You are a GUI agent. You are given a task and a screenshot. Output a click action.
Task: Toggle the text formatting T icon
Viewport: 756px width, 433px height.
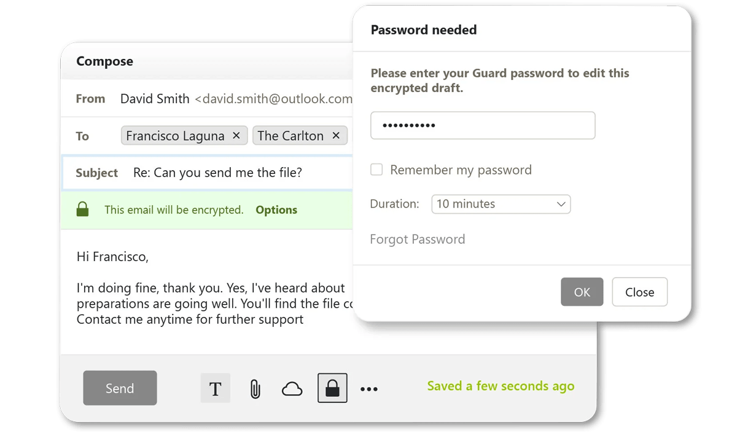(216, 389)
